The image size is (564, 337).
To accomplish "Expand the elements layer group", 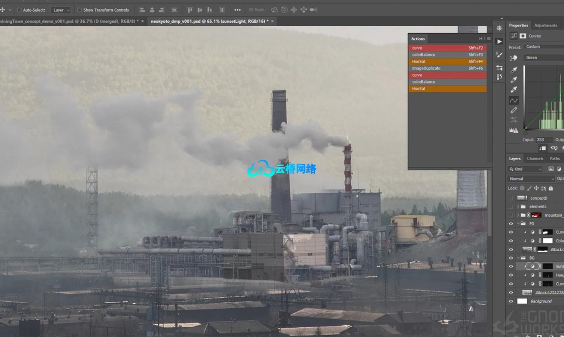I will click(x=518, y=207).
